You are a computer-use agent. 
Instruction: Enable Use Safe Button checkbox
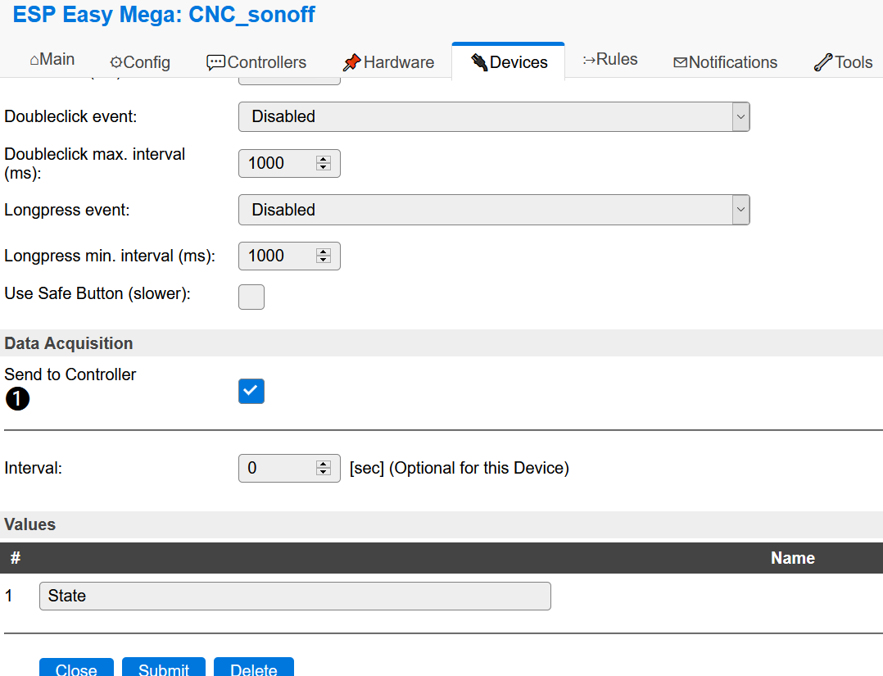pyautogui.click(x=251, y=297)
